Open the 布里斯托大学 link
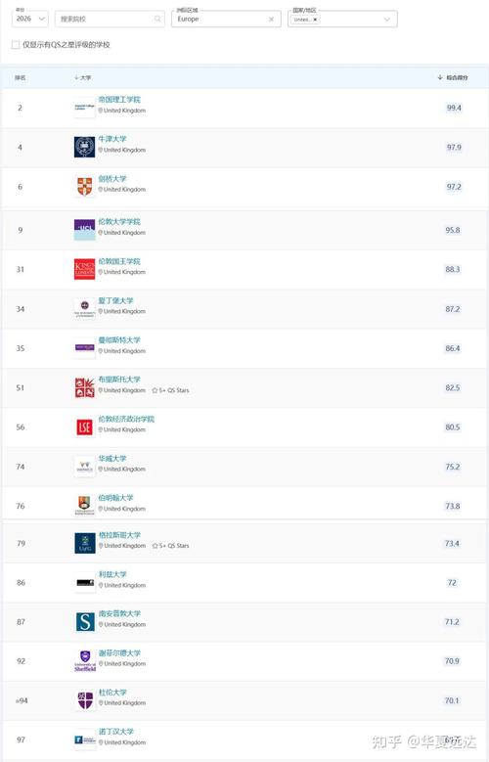The image size is (489, 762). tap(119, 380)
